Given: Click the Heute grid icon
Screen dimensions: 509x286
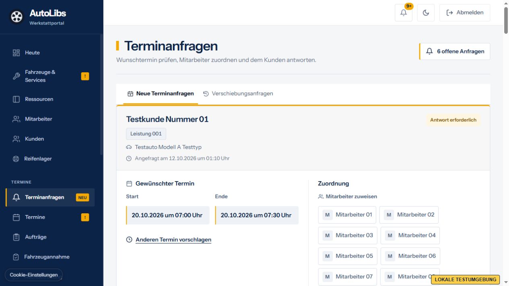Looking at the screenshot, I should tap(16, 53).
